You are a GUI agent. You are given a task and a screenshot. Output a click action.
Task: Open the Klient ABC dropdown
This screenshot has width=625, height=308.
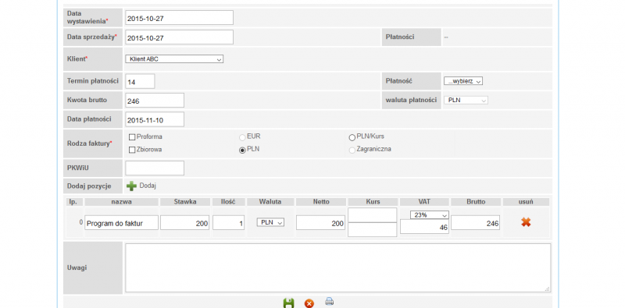coord(174,59)
